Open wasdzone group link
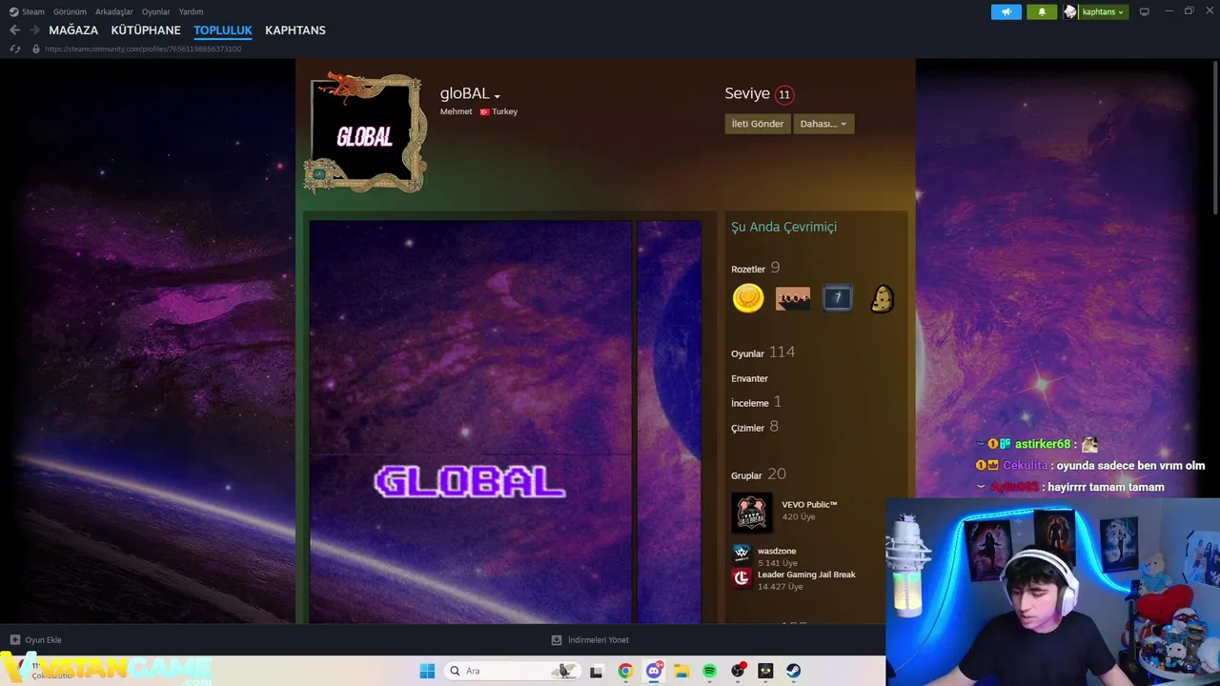The height and width of the screenshot is (686, 1220). 777,551
